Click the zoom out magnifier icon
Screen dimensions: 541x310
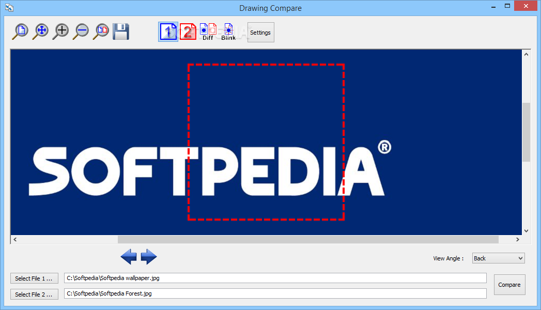[x=81, y=32]
